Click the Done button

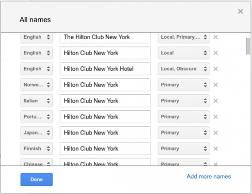click(x=36, y=179)
